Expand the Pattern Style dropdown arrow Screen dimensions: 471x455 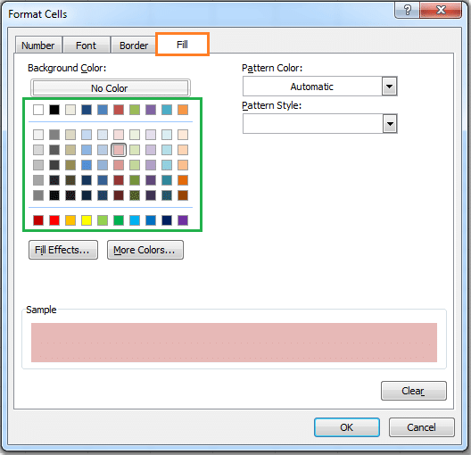[390, 124]
